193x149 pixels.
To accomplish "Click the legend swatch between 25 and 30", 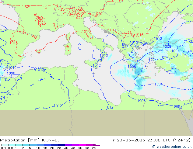I will (x=61, y=145).
